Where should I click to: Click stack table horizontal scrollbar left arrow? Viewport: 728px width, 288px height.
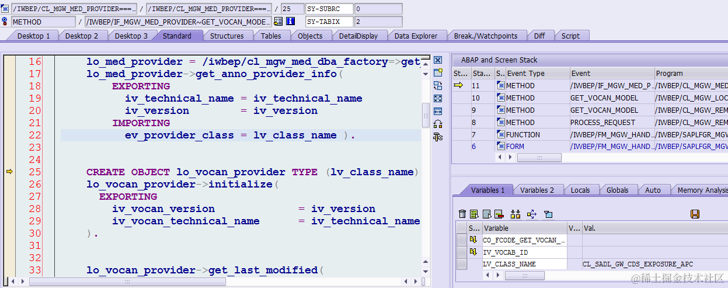pos(499,158)
